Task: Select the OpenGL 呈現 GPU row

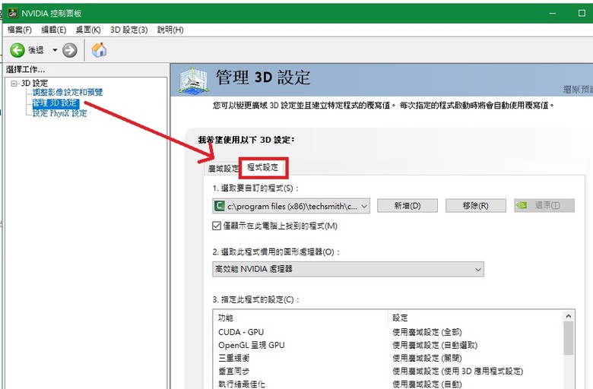Action: (x=388, y=345)
